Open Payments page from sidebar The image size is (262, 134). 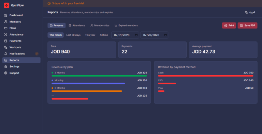point(21,41)
